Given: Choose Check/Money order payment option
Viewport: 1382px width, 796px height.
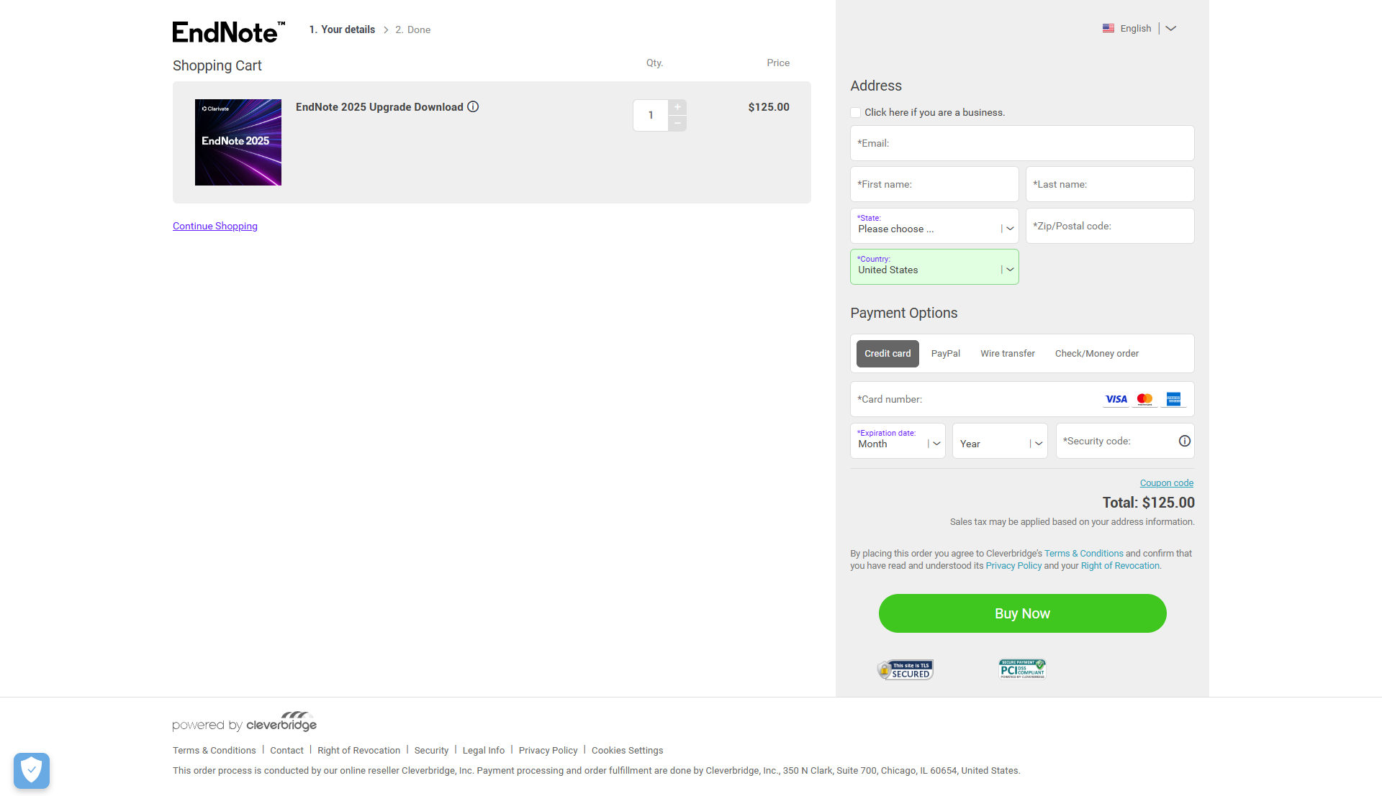Looking at the screenshot, I should 1096,354.
